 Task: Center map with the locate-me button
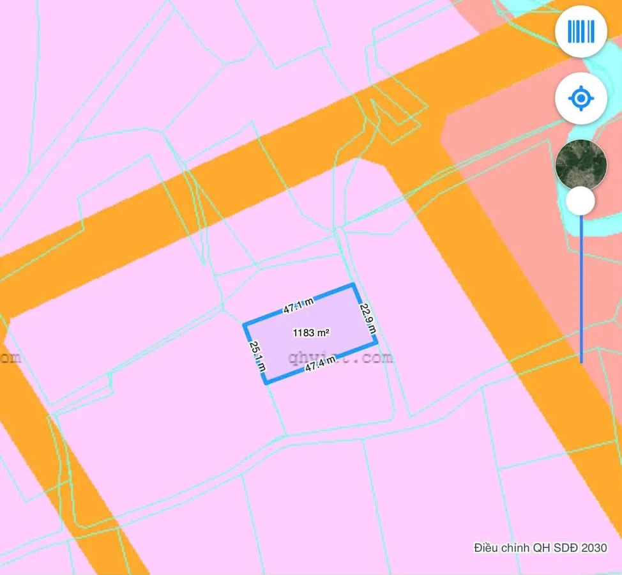580,98
